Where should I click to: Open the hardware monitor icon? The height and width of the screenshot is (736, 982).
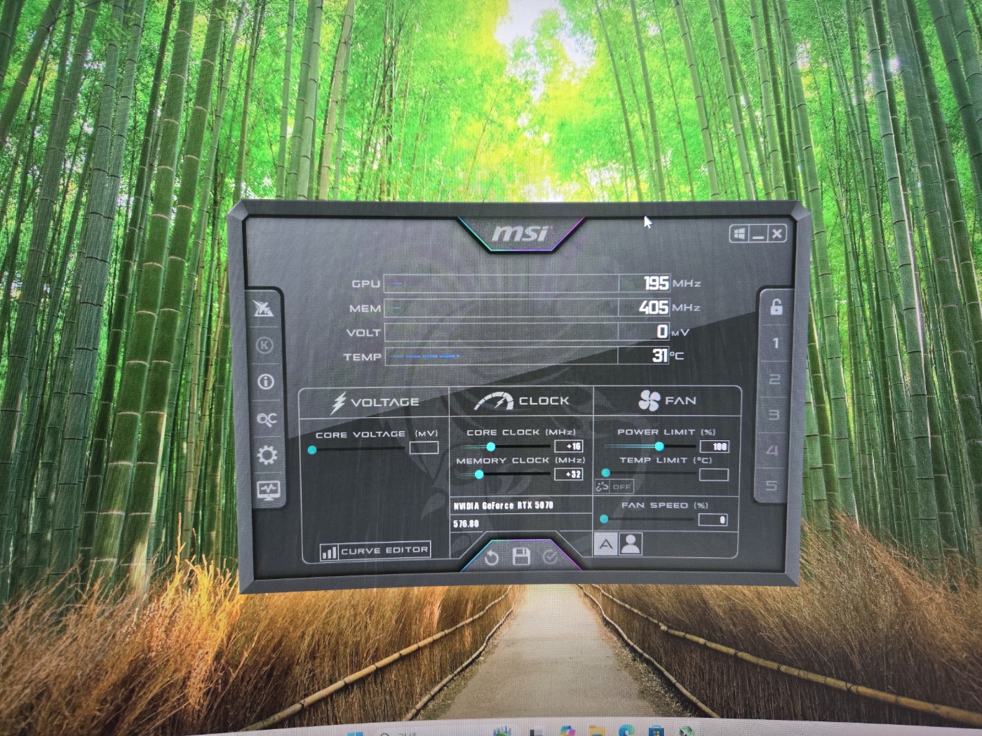tap(269, 489)
